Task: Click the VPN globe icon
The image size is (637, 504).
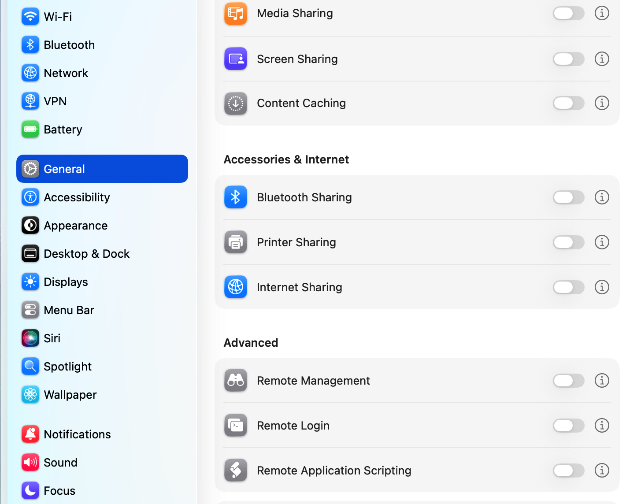Action: click(x=30, y=101)
